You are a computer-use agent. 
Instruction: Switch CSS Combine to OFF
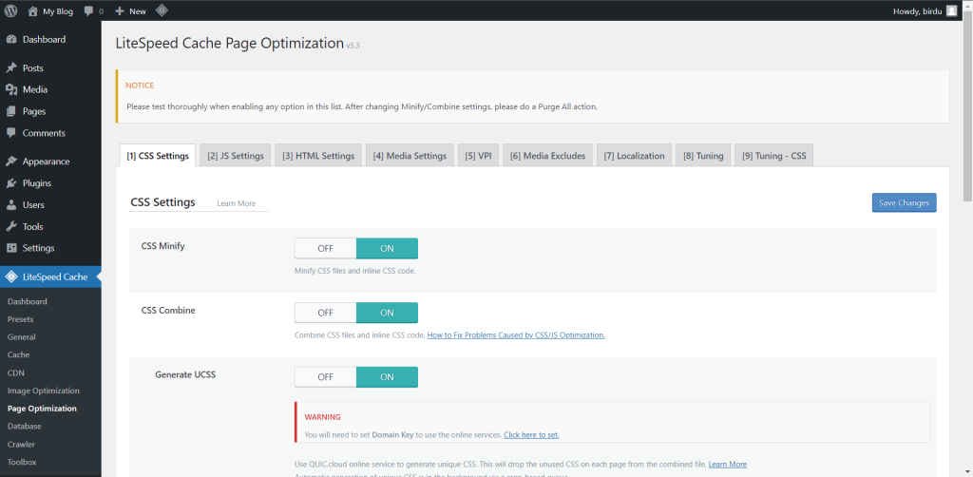pyautogui.click(x=325, y=313)
